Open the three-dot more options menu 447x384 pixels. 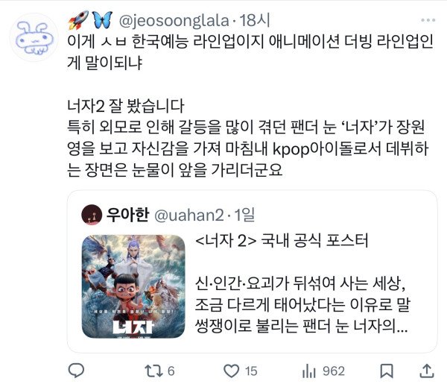[428, 20]
